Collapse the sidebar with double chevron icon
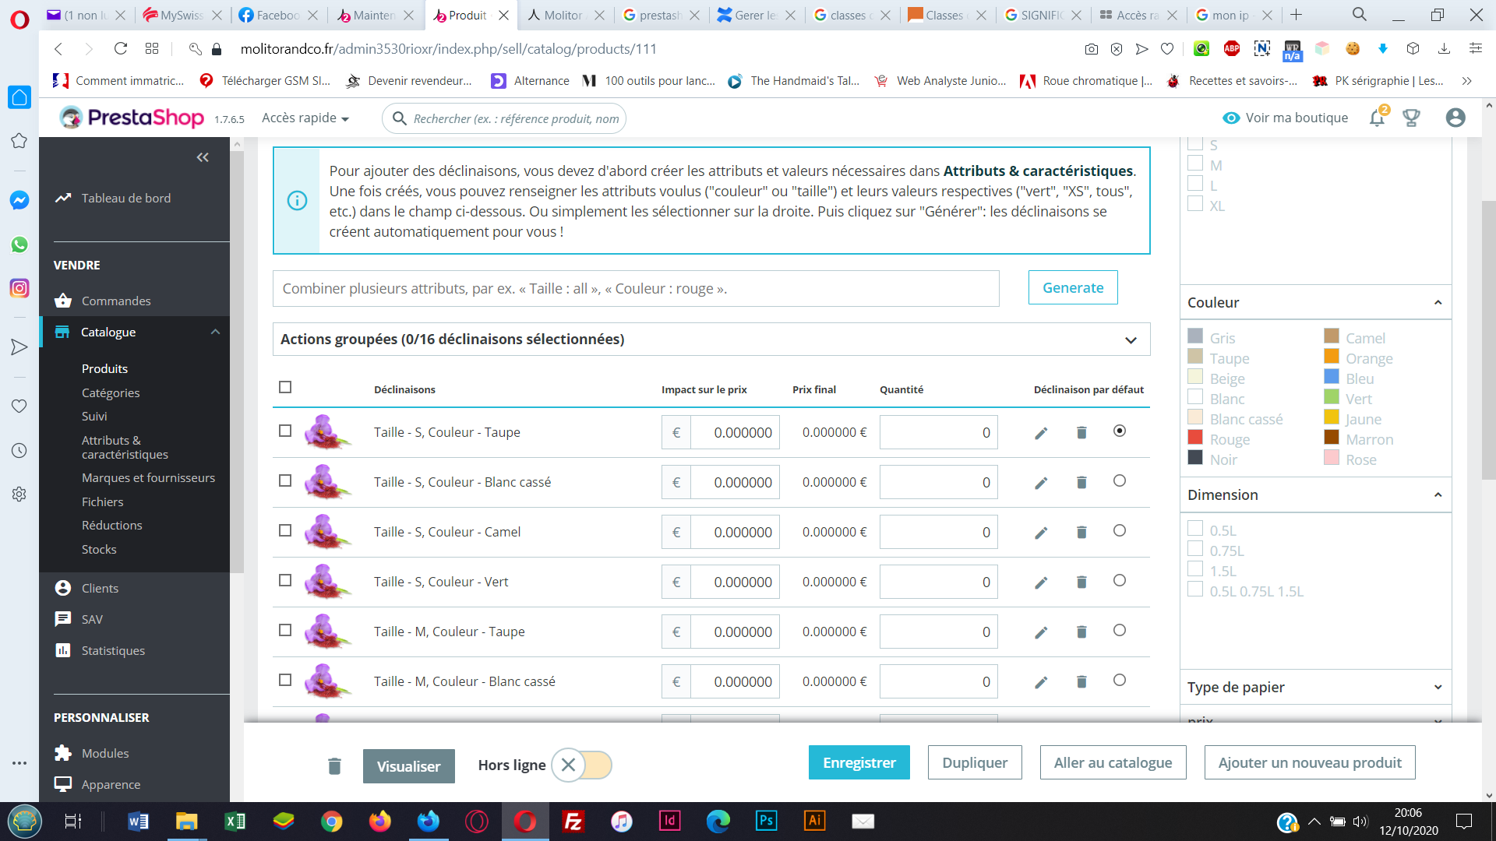1496x841 pixels. pos(203,157)
